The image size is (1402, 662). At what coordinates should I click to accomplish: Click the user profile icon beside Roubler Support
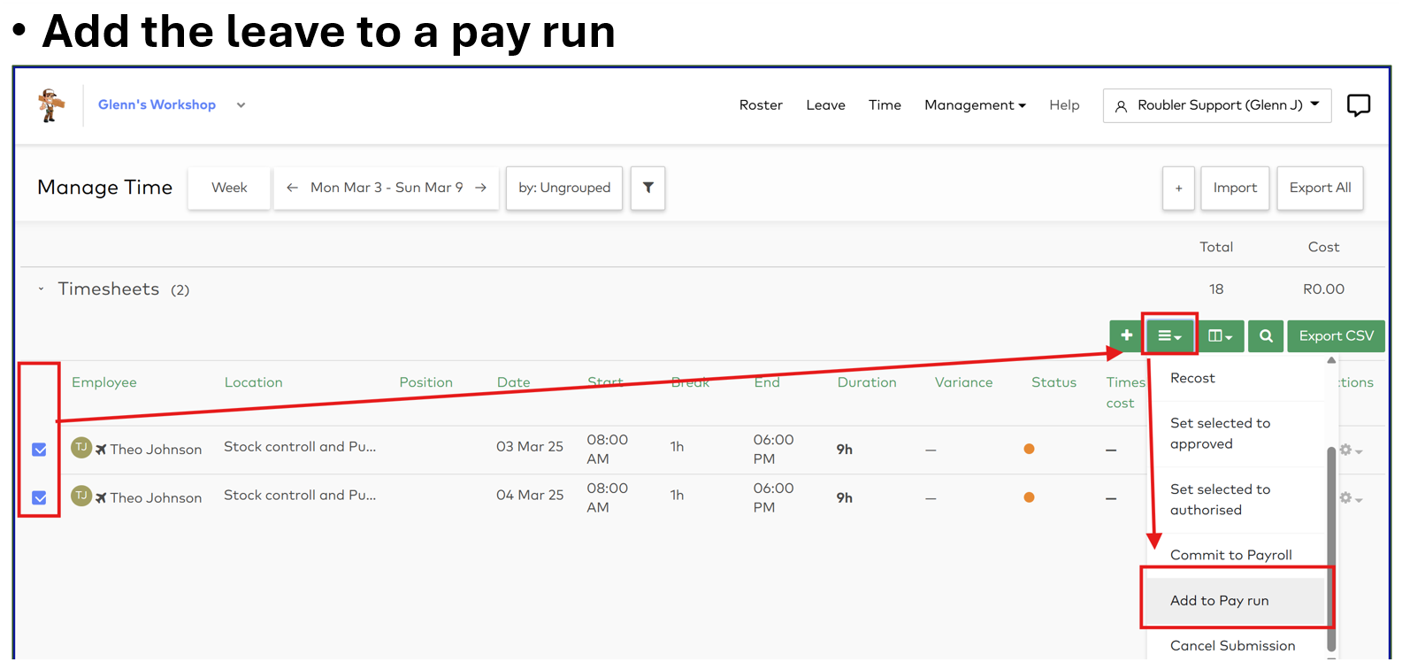coord(1121,106)
